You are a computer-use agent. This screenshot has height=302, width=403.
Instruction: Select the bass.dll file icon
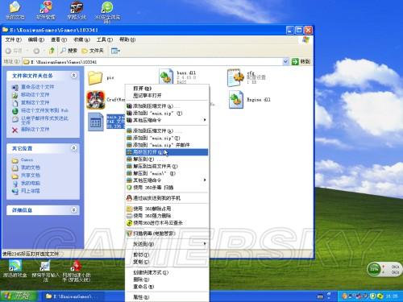point(166,77)
